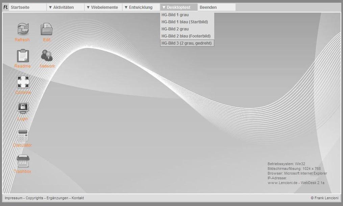Open the Network users icon

click(47, 56)
